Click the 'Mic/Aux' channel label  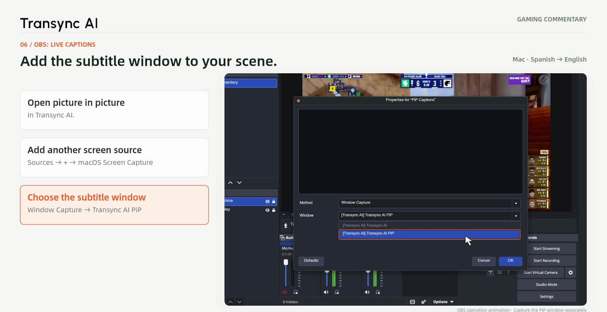coord(288,248)
